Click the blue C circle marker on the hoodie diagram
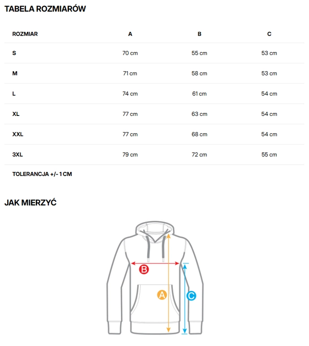 point(191,296)
